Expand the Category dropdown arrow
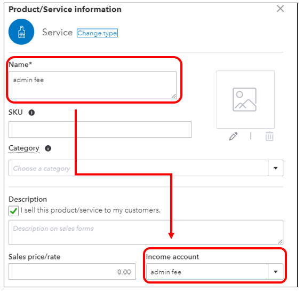Screen dimensions: 303x291 coord(276,168)
